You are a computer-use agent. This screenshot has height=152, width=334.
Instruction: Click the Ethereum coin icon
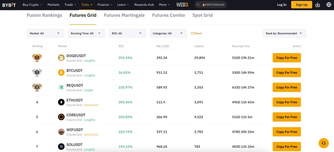click(x=61, y=102)
